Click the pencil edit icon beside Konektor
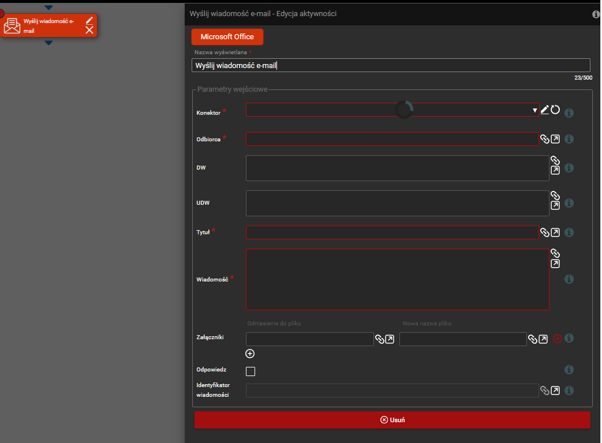 [545, 110]
